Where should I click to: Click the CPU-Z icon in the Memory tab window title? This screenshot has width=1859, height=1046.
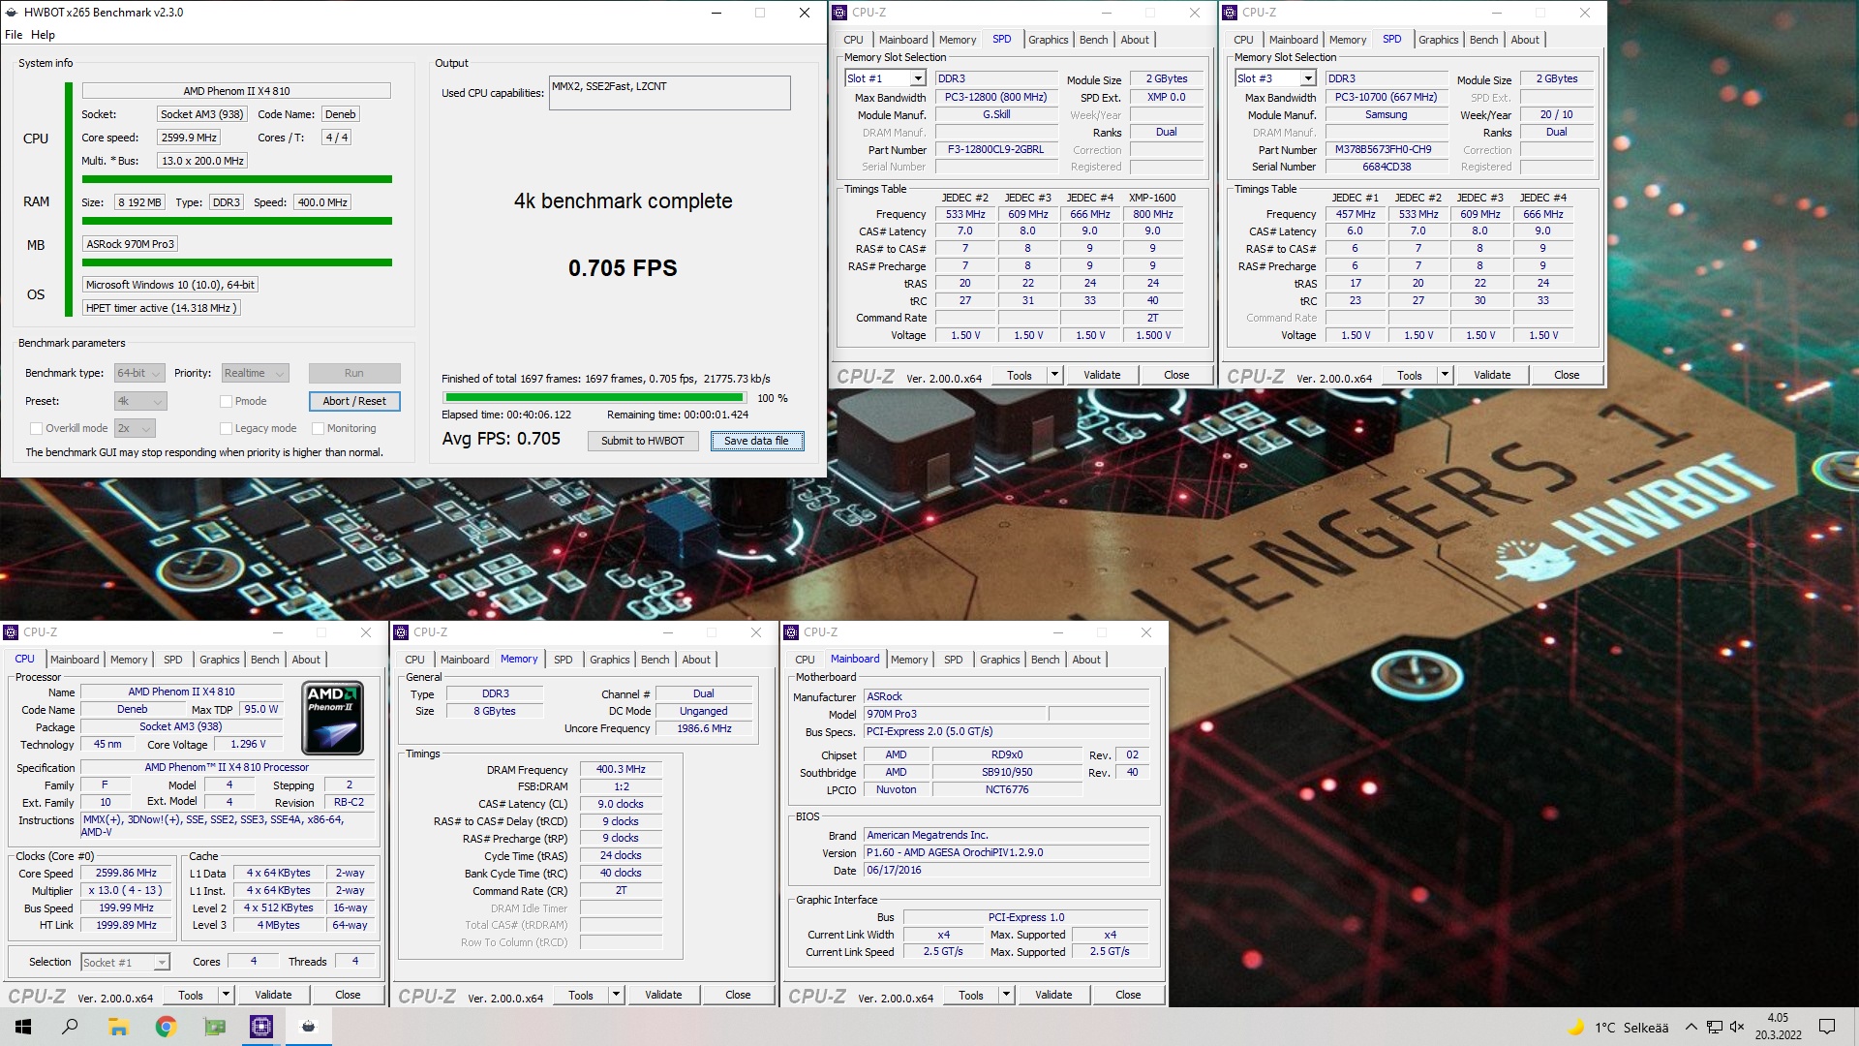[x=401, y=632]
